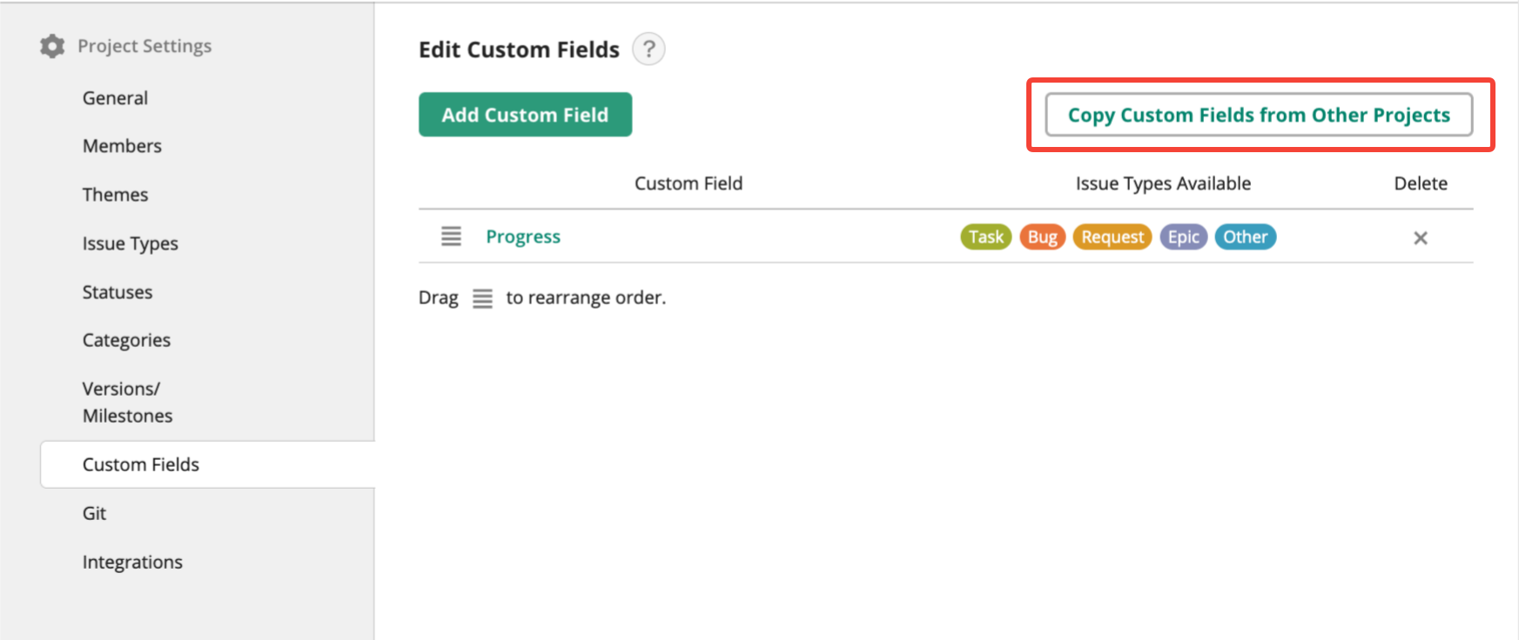The width and height of the screenshot is (1519, 640).
Task: Go to Members settings page
Action: point(122,146)
